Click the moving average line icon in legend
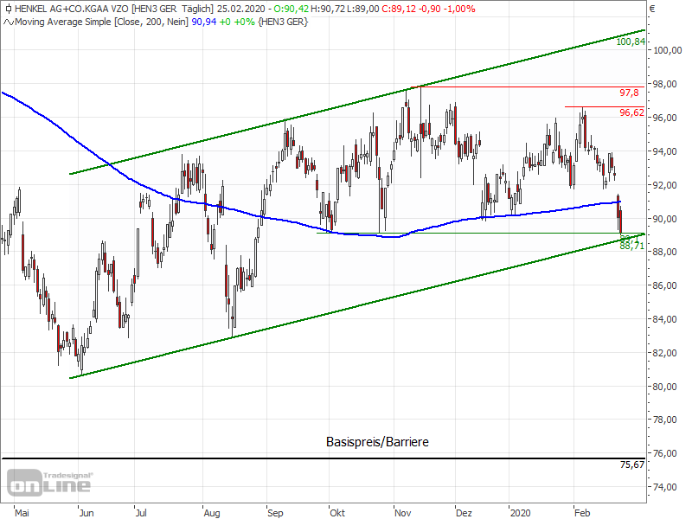This screenshot has height=519, width=692. point(9,22)
